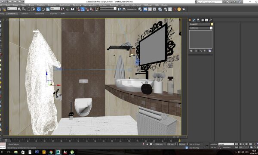The image size is (258, 155).
Task: Switch to the Utilities command panel tab
Action: pos(211,20)
